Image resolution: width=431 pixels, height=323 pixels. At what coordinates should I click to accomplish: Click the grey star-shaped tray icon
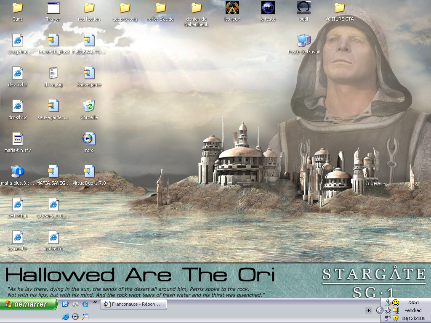(388, 310)
